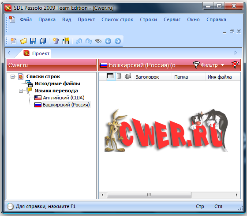Image resolution: width=247 pixels, height=216 pixels.
Task: Select Языки перевода tree item
Action: pyautogui.click(x=56, y=91)
